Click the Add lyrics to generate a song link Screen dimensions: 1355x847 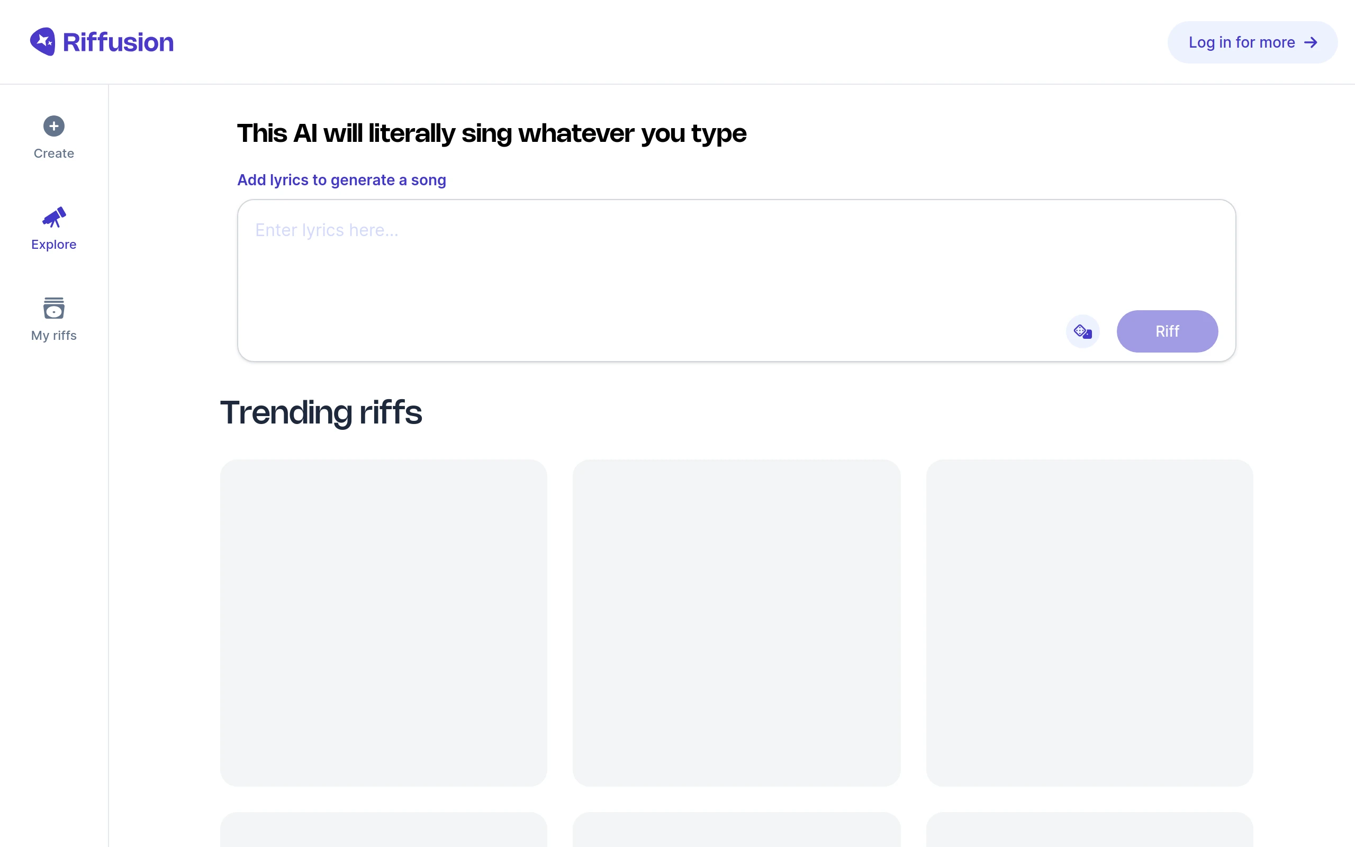point(341,180)
